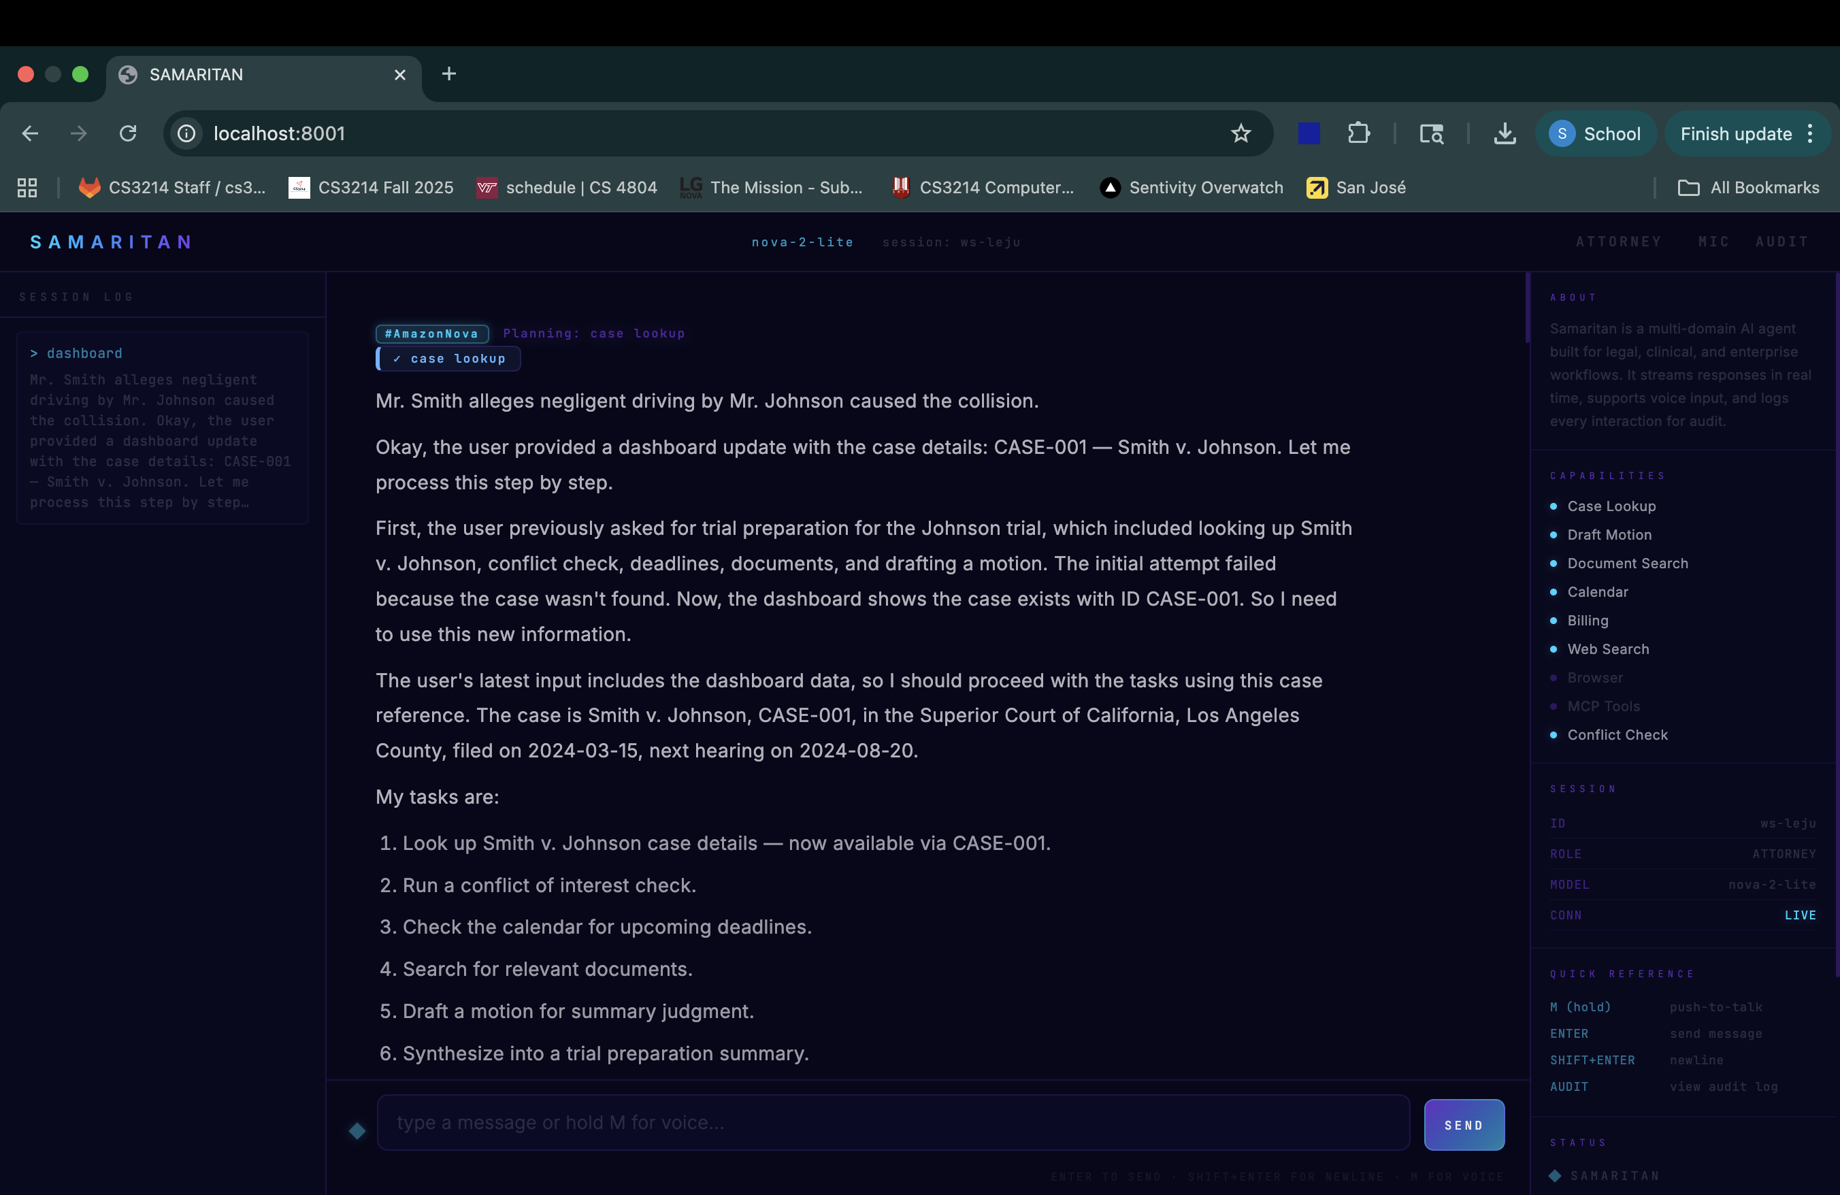Switch role via ATTORNEY in header
This screenshot has height=1195, width=1840.
pos(1618,242)
